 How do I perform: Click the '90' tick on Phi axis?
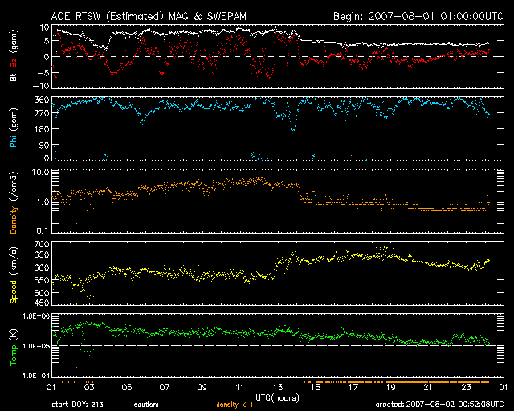coord(44,145)
